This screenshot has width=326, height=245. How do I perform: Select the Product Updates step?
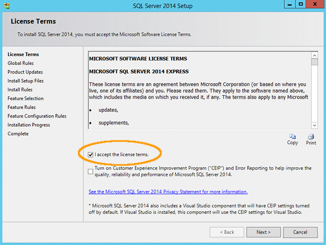pyautogui.click(x=25, y=72)
